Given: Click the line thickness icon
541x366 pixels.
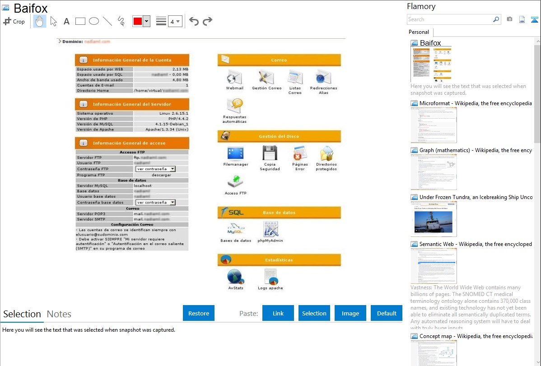Looking at the screenshot, I should point(161,21).
